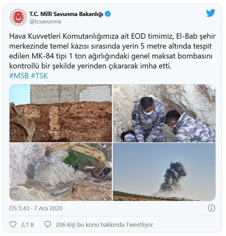Open the CAT excavator and bomb photo
The image size is (226, 236).
(x=61, y=172)
